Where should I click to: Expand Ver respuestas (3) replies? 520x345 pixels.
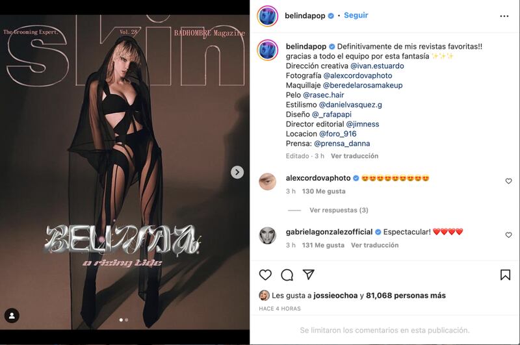(339, 210)
